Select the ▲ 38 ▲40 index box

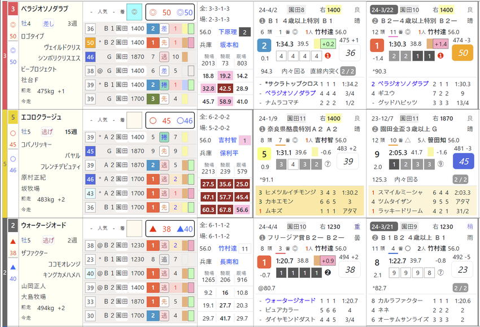[x=170, y=229]
